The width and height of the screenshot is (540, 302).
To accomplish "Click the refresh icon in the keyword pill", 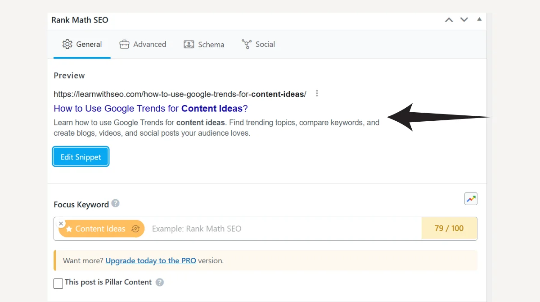I will coord(135,229).
